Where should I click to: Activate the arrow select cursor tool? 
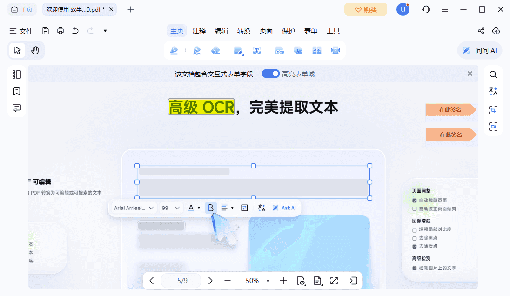click(17, 50)
